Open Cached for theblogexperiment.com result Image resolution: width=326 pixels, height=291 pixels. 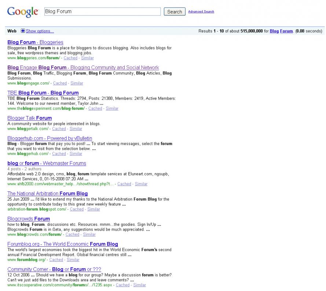95,108
